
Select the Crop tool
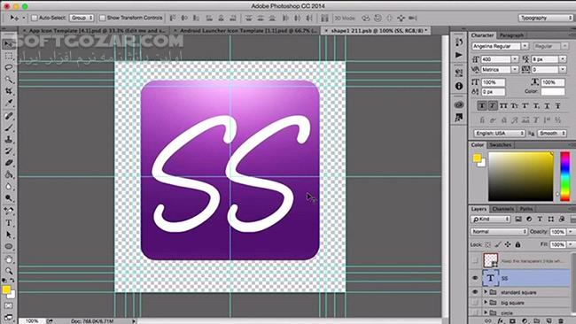coord(9,91)
